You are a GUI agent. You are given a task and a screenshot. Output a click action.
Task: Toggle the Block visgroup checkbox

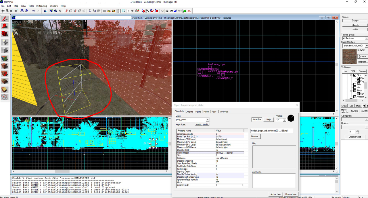[x=355, y=91]
